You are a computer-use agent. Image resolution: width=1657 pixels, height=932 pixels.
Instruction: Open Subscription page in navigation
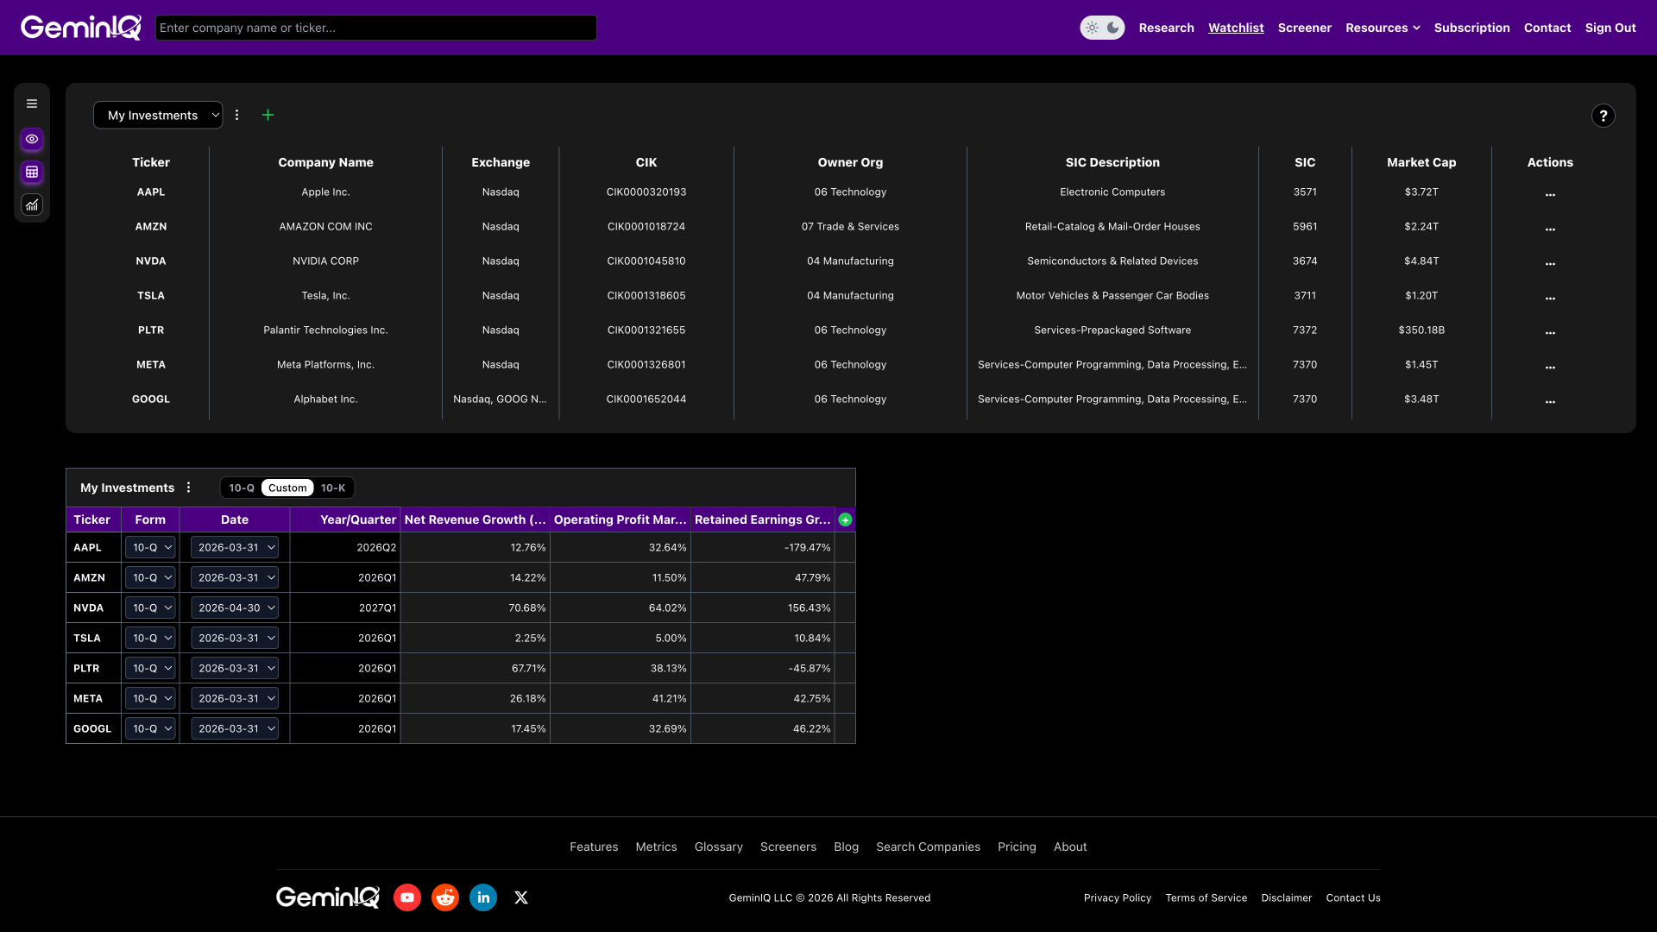[1471, 28]
